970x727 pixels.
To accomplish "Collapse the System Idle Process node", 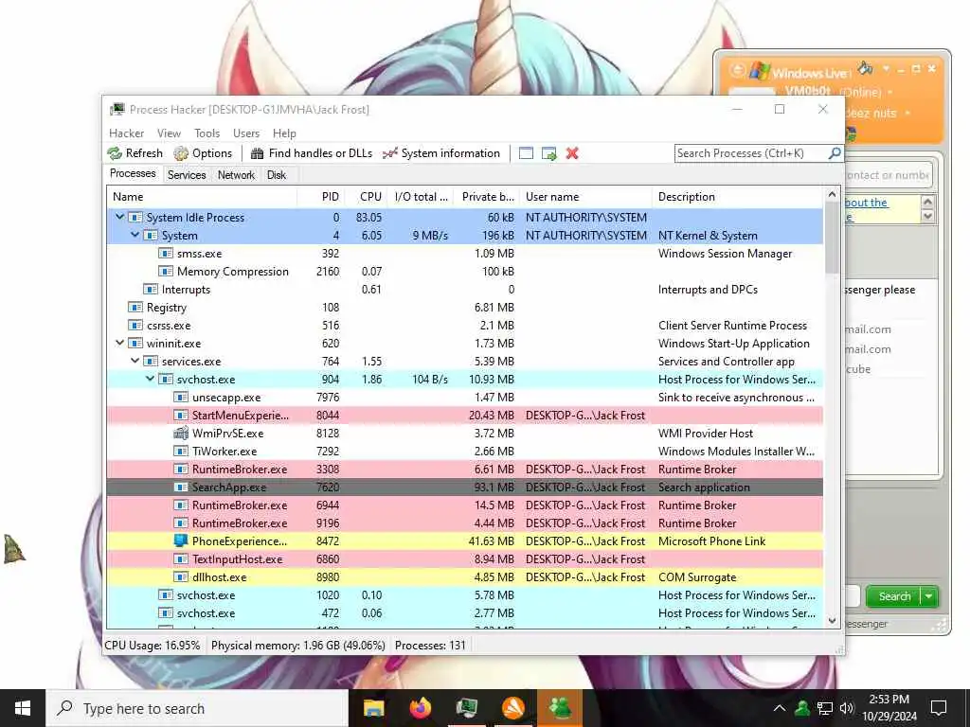I will click(120, 217).
